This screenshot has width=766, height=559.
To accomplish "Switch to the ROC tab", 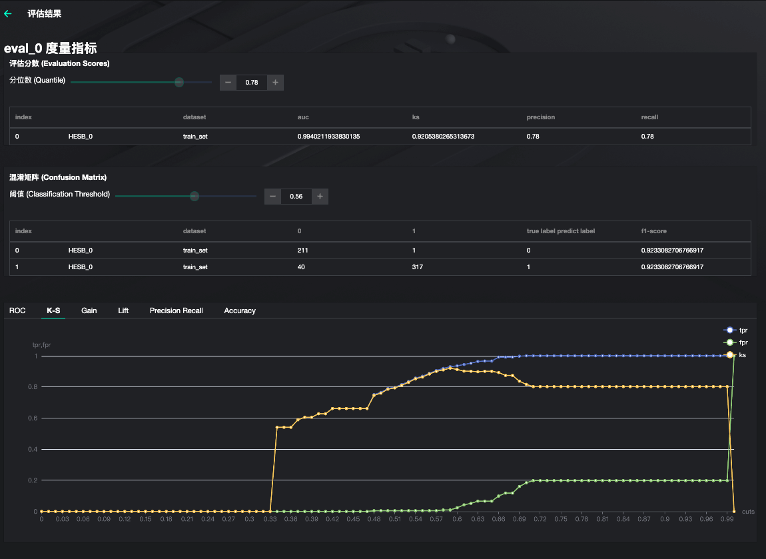I will (x=17, y=310).
